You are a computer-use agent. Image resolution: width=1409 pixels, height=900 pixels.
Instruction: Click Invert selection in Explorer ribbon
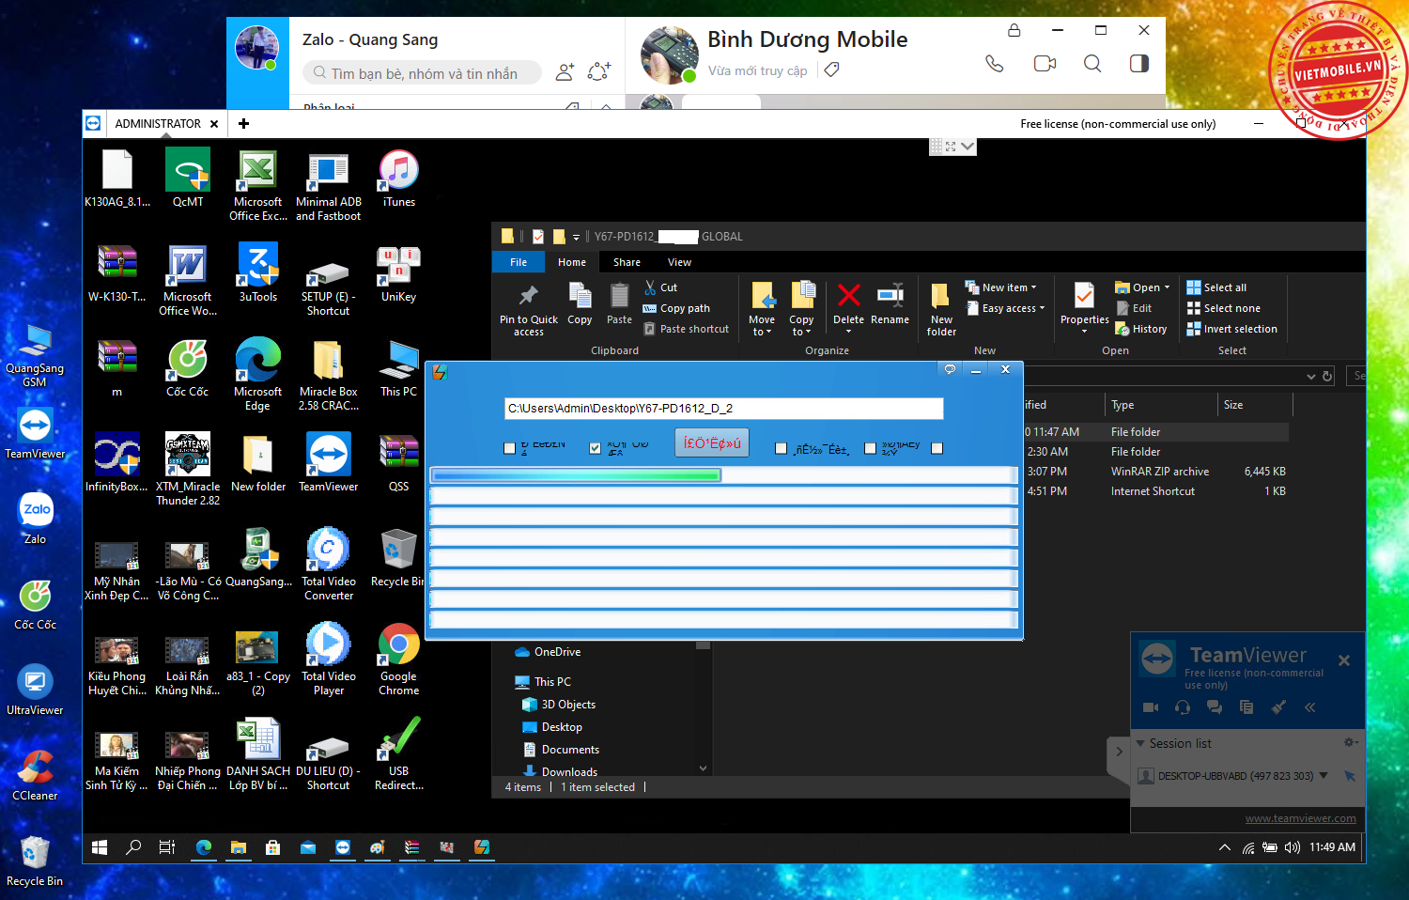1231,329
